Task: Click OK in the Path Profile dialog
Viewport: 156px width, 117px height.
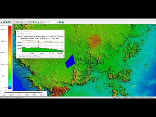Action: [59, 56]
